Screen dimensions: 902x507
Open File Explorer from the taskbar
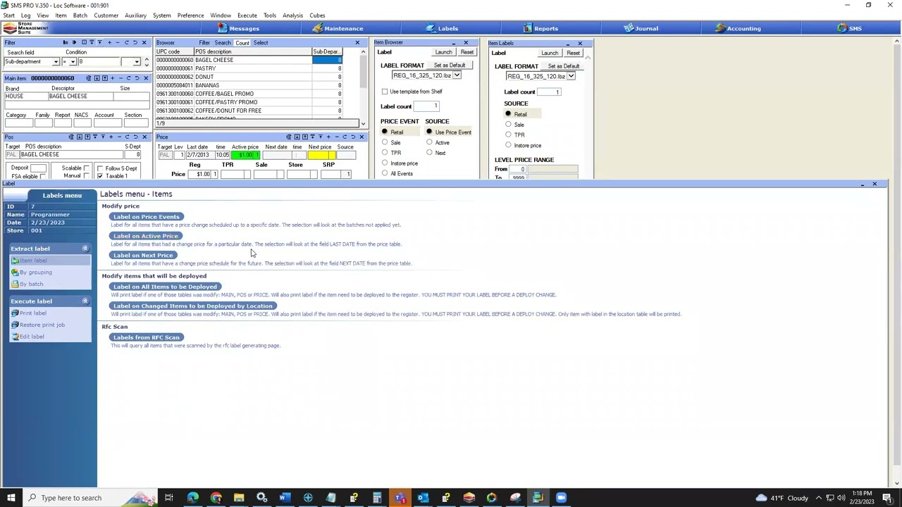coord(239,498)
